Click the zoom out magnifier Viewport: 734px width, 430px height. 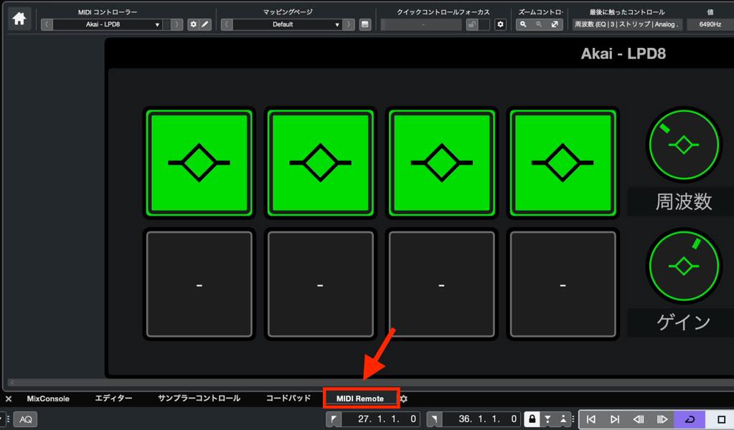pyautogui.click(x=540, y=24)
